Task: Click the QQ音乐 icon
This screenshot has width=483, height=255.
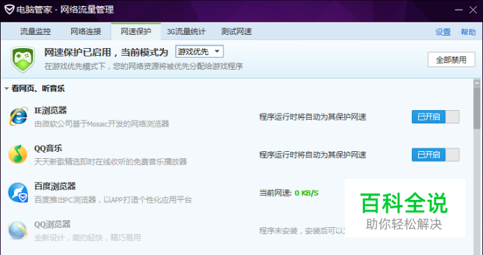Action: point(17,155)
